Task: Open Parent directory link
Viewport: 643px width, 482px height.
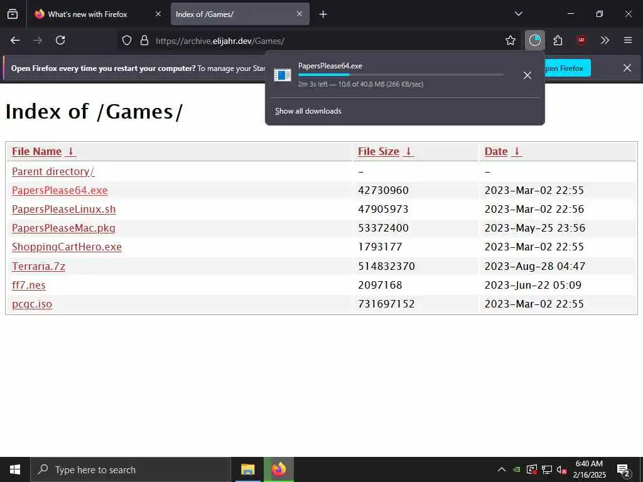Action: 53,171
